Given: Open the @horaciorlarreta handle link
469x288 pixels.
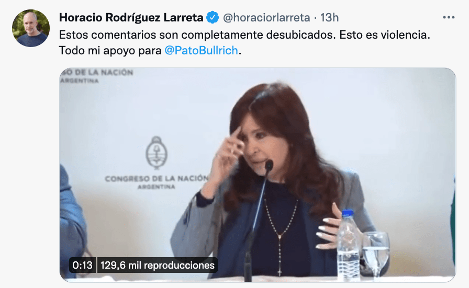Looking at the screenshot, I should point(266,18).
